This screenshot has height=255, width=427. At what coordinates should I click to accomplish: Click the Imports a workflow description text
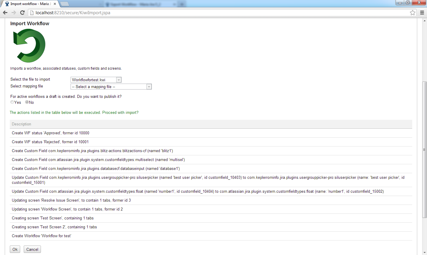(66, 68)
